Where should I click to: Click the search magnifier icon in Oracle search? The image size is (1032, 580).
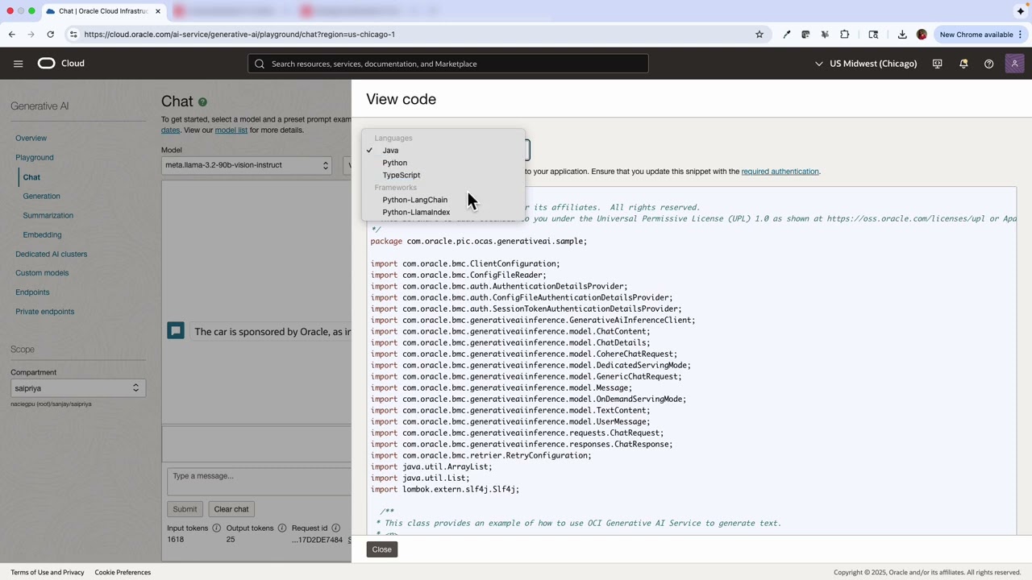pos(260,64)
